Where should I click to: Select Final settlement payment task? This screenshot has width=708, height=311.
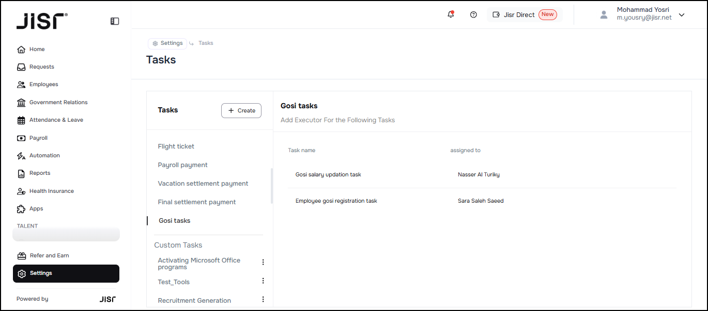click(x=197, y=202)
